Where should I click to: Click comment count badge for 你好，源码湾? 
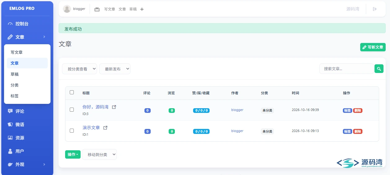pos(148,110)
